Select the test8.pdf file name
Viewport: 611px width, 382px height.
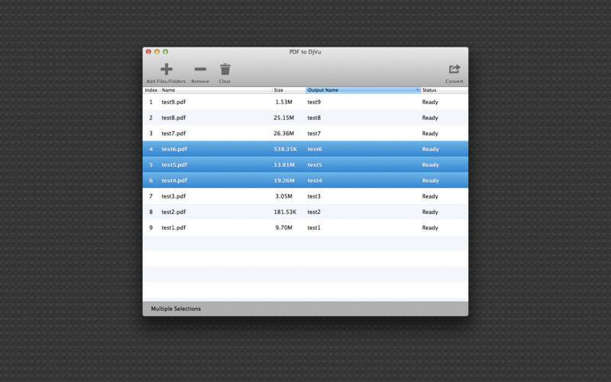pos(173,118)
